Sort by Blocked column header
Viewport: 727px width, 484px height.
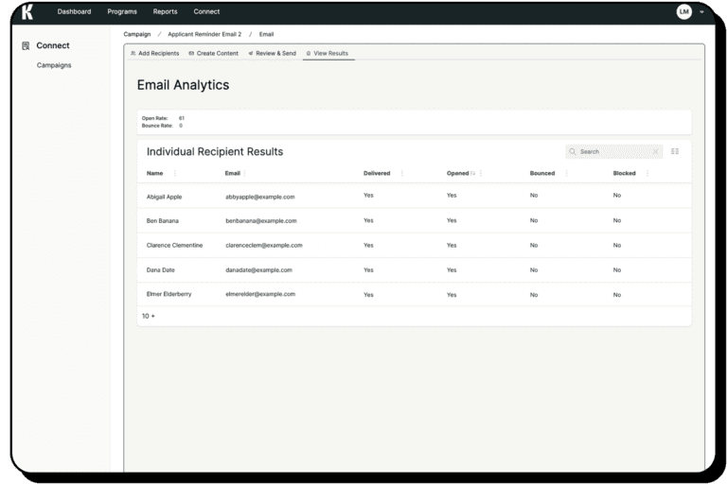[624, 173]
